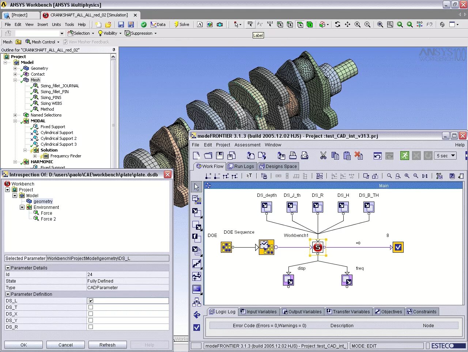Open the Data chart tool
468x352 pixels.
(x=158, y=24)
